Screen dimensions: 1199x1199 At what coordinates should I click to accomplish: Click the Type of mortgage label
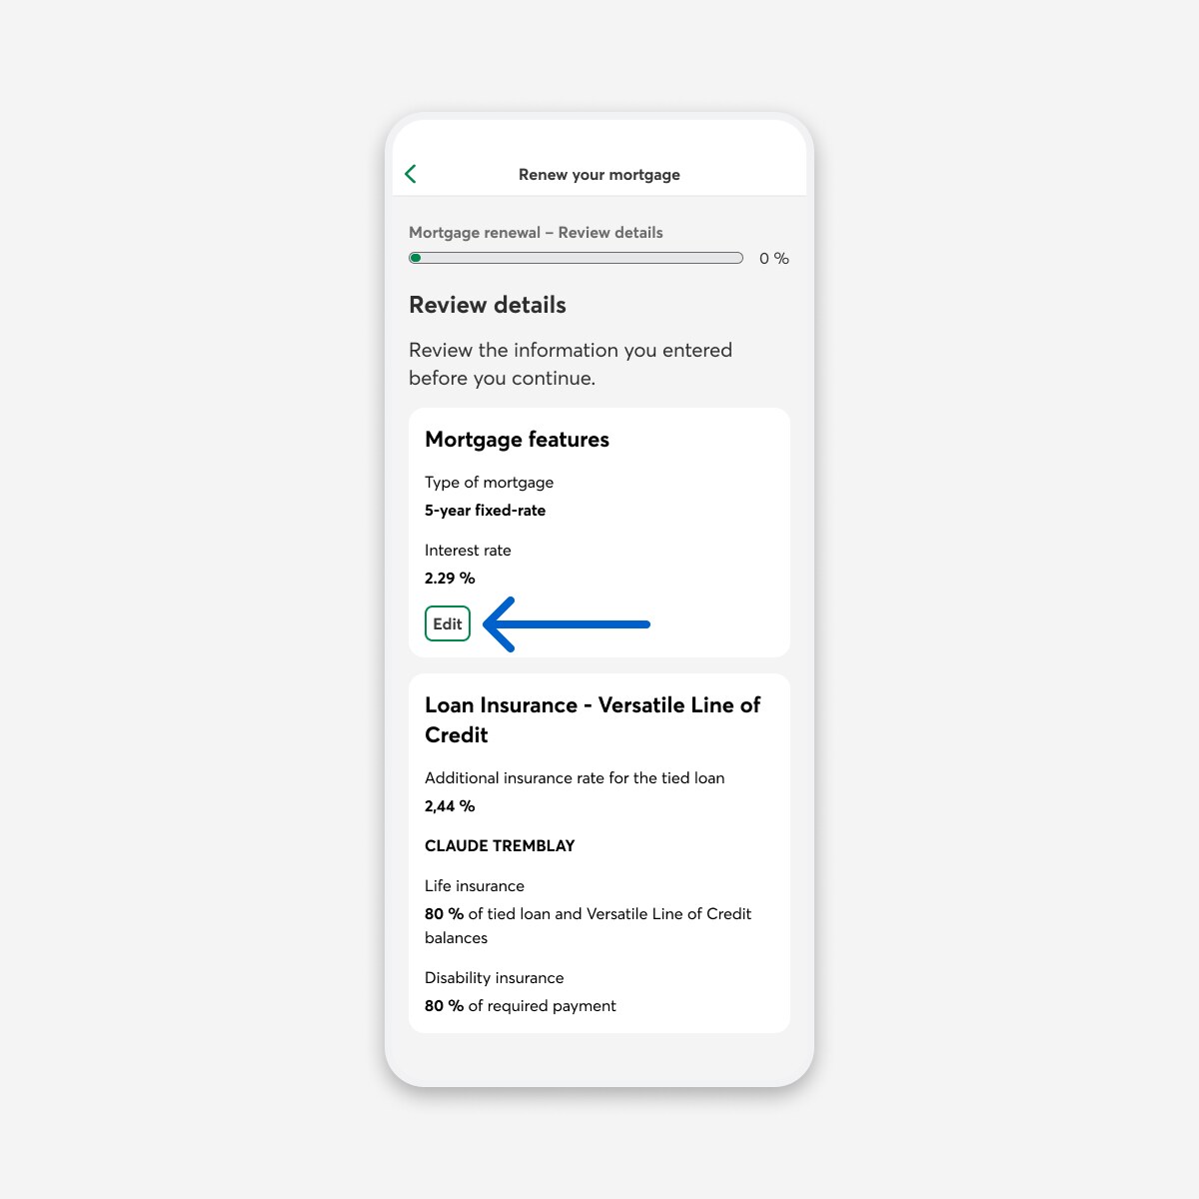click(x=489, y=483)
